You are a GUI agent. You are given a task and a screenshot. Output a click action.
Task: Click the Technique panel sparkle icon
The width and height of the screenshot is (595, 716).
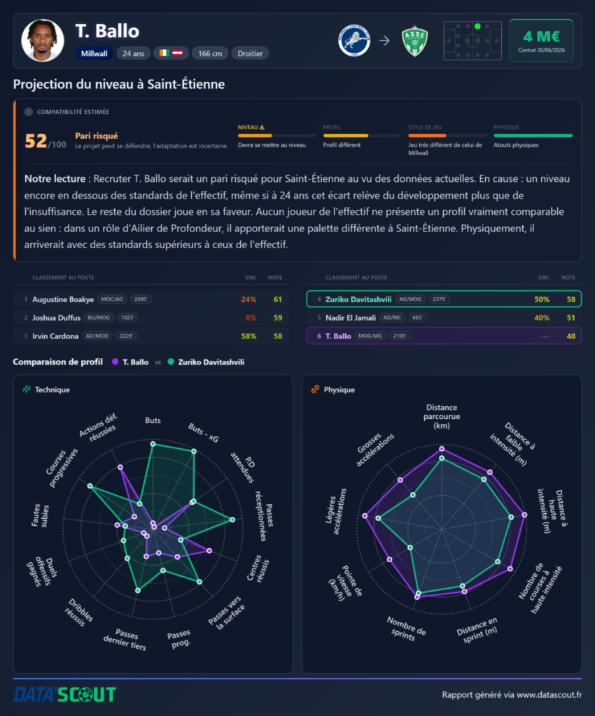click(x=27, y=389)
